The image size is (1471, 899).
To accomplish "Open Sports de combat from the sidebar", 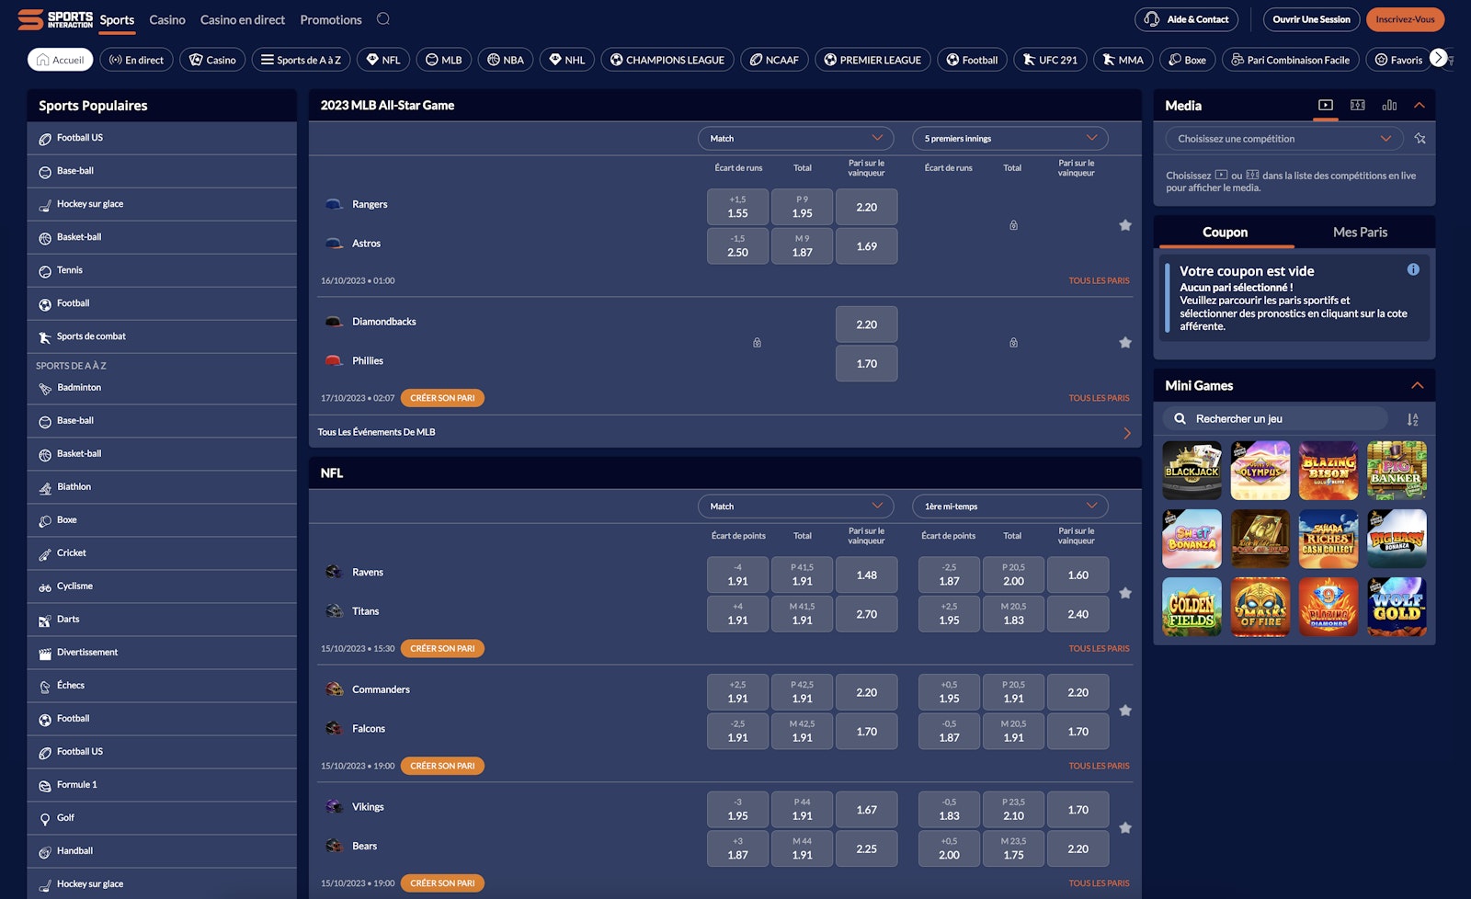I will (90, 336).
